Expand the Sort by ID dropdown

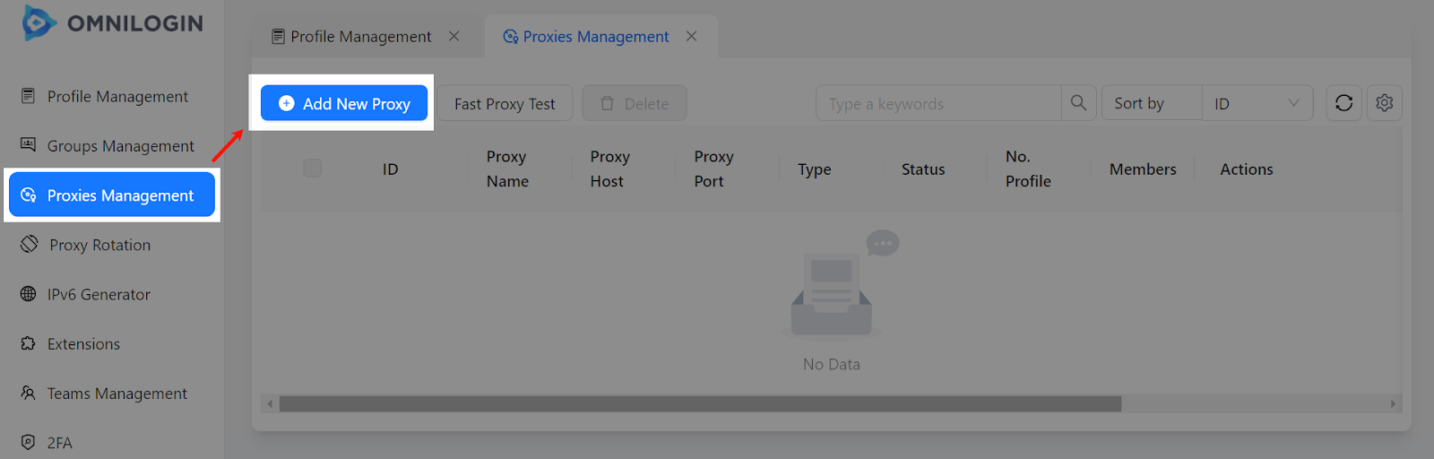[1257, 103]
